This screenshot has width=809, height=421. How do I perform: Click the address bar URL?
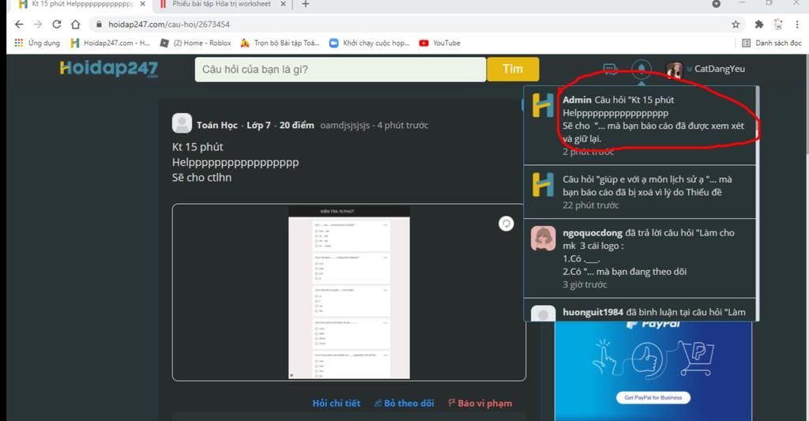click(x=169, y=24)
